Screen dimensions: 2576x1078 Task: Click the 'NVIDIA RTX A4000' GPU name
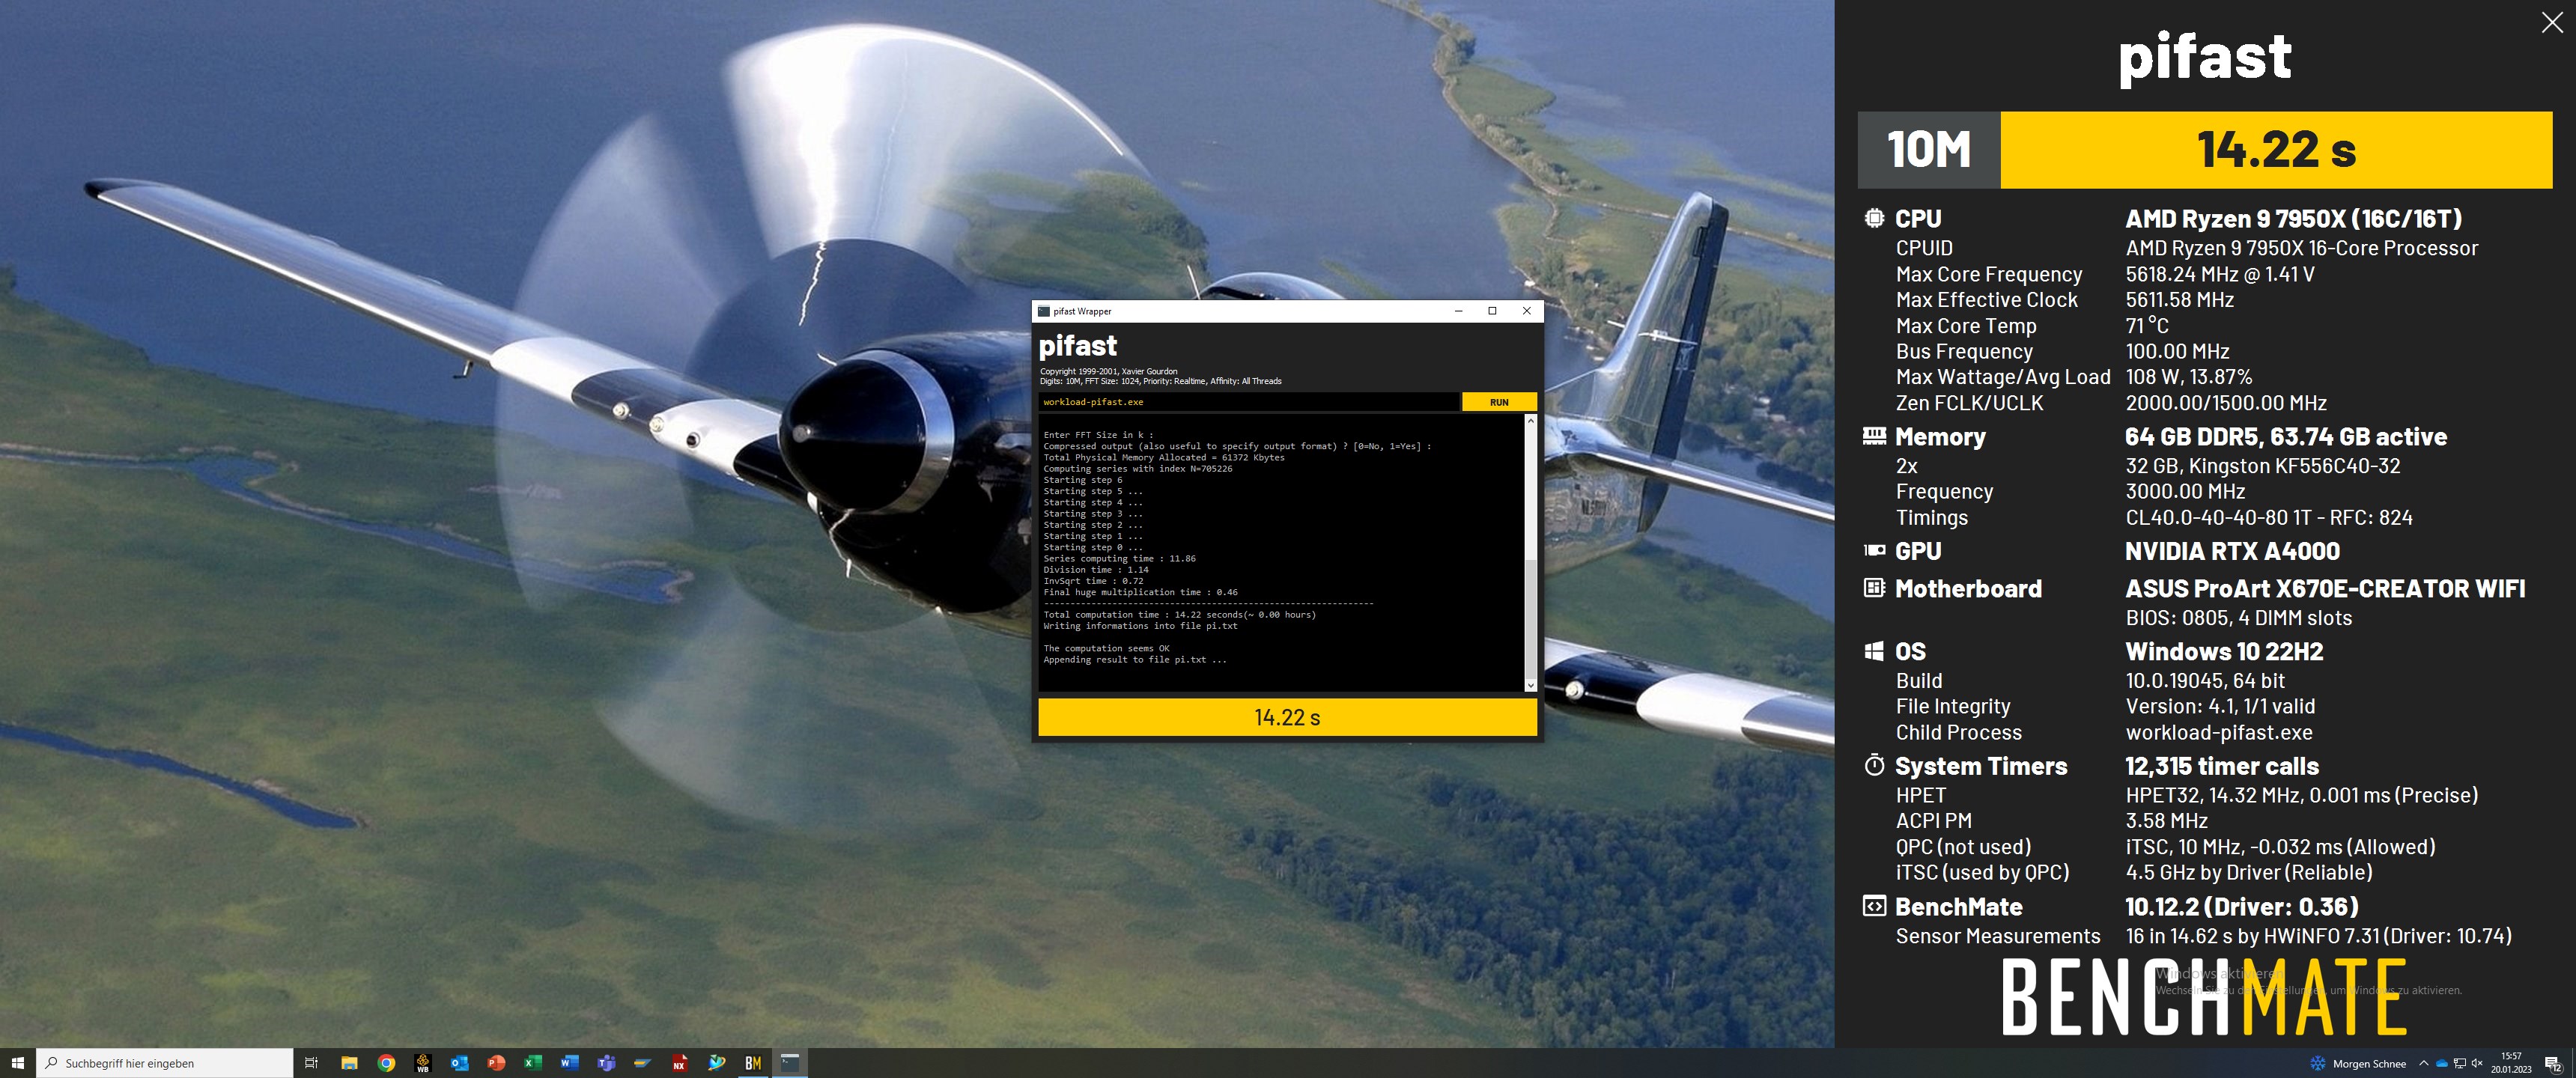coord(2232,551)
